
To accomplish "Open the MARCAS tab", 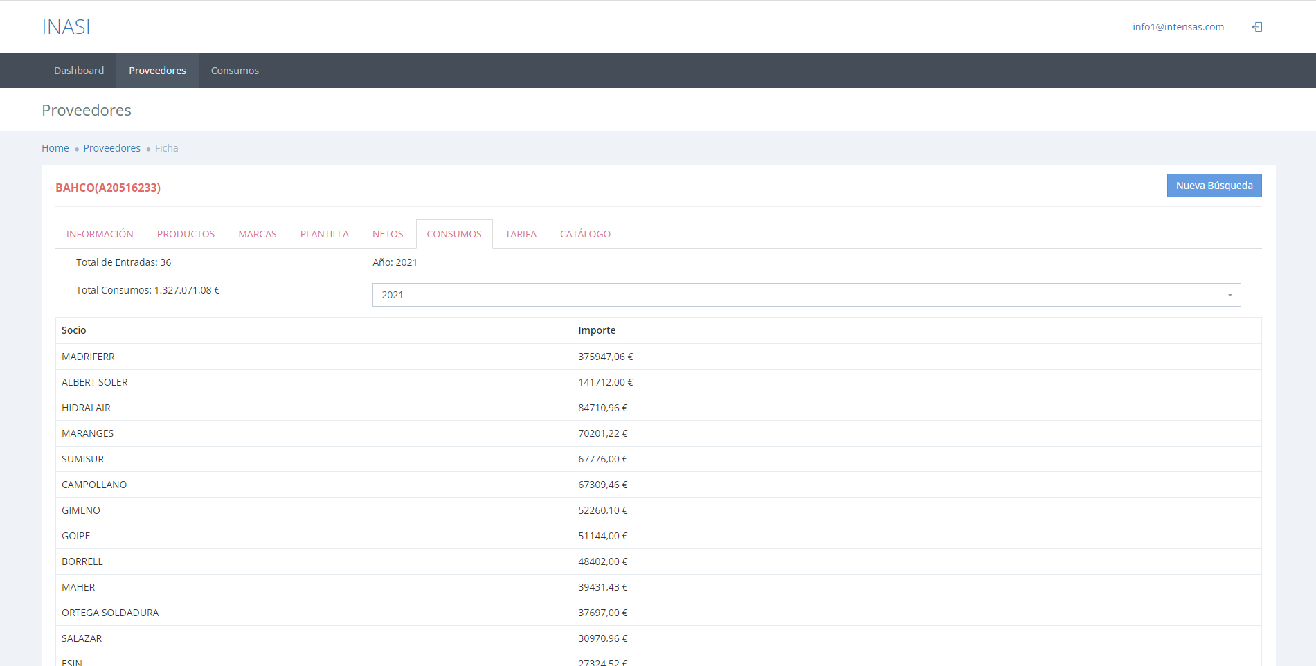I will click(258, 234).
